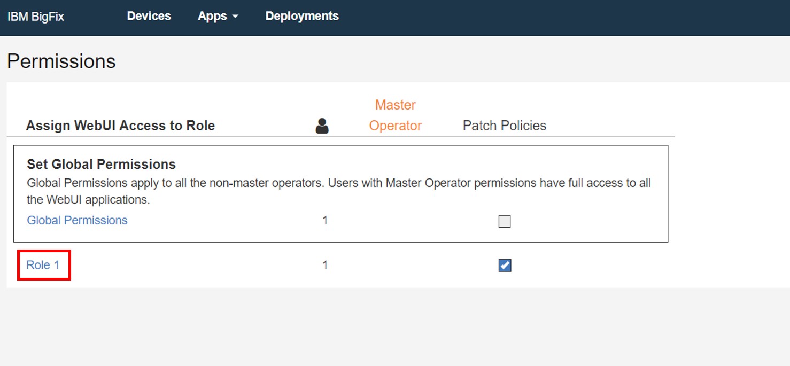Click the Permissions page title
This screenshot has width=790, height=366.
(x=61, y=61)
